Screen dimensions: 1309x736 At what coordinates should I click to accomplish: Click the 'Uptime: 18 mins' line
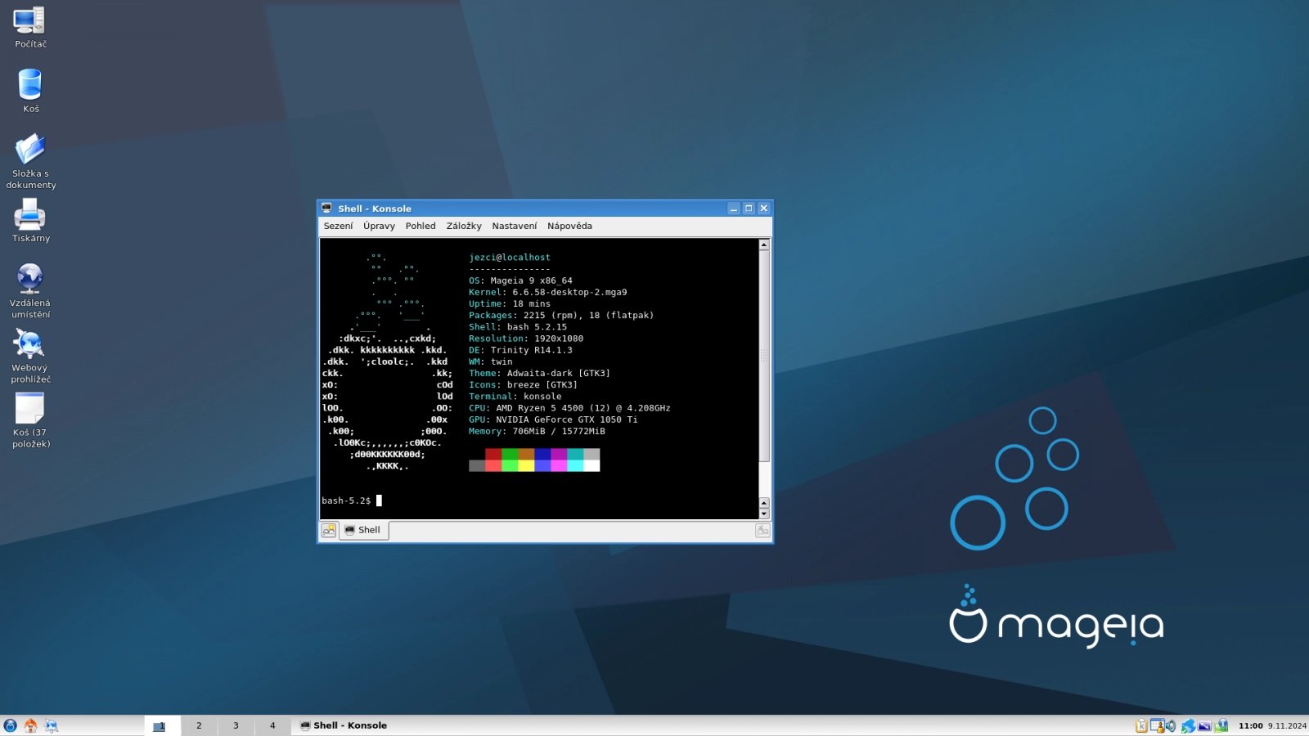click(x=510, y=303)
